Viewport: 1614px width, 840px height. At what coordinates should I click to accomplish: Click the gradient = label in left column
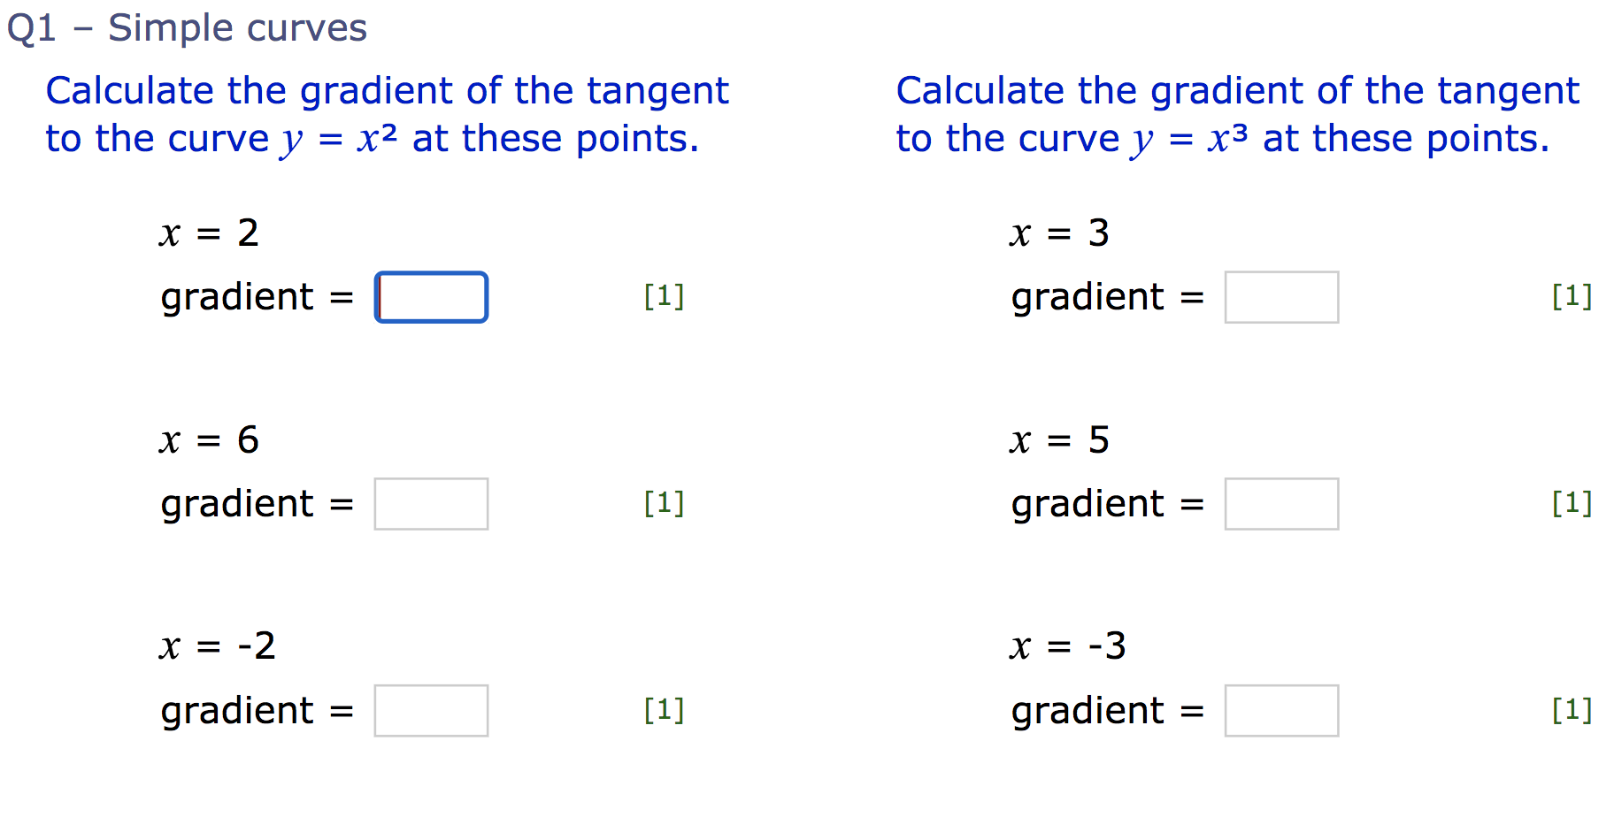(257, 297)
